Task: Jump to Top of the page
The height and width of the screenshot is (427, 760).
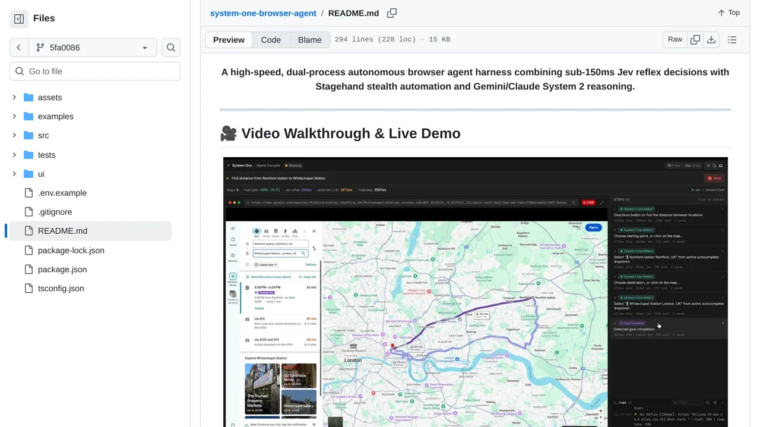Action: point(729,12)
